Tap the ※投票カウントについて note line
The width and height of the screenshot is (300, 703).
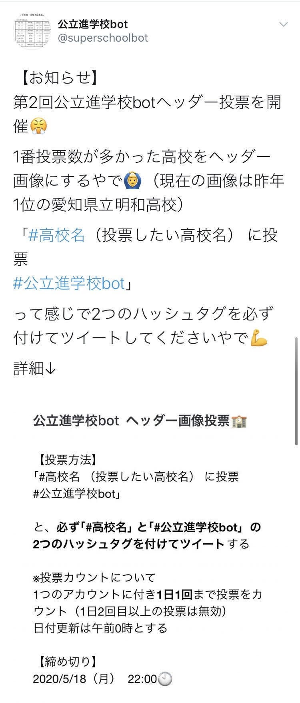point(94,577)
